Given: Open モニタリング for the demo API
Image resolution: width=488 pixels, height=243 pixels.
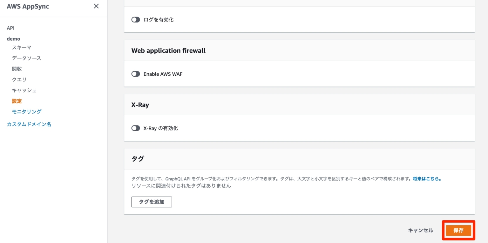Looking at the screenshot, I should tap(26, 112).
